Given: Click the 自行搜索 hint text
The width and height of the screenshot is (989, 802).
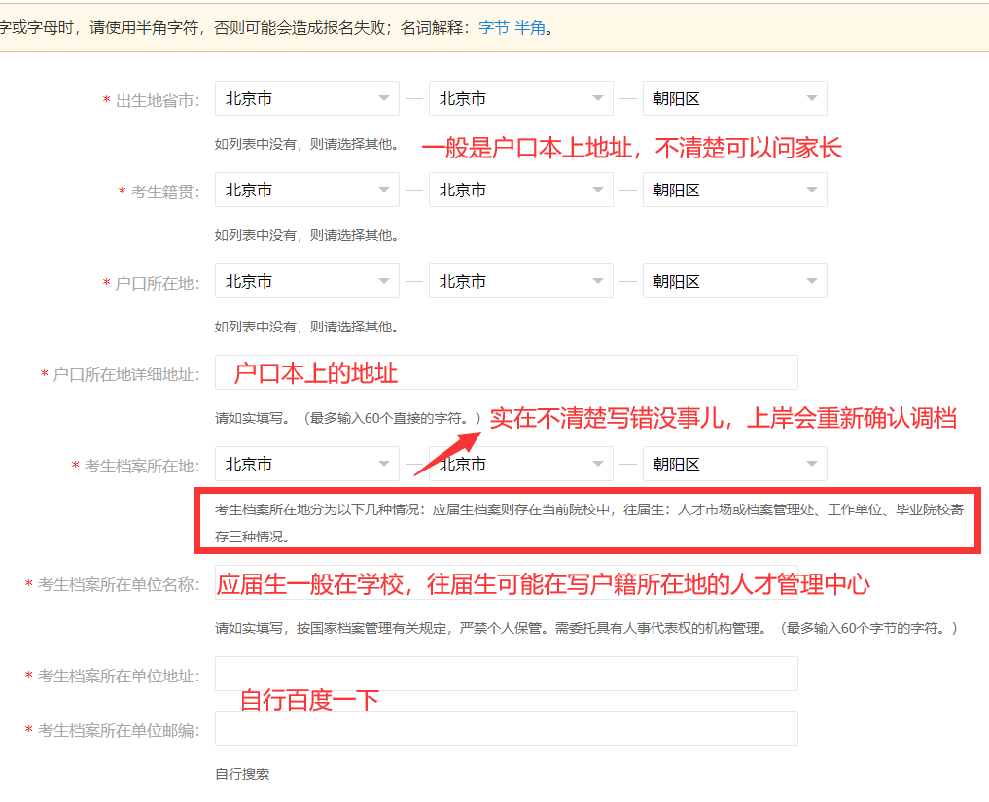Looking at the screenshot, I should coord(242,774).
